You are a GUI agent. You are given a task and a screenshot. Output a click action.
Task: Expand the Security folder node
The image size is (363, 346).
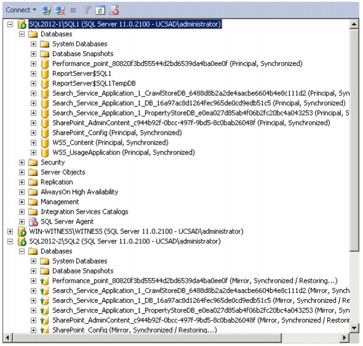click(21, 163)
